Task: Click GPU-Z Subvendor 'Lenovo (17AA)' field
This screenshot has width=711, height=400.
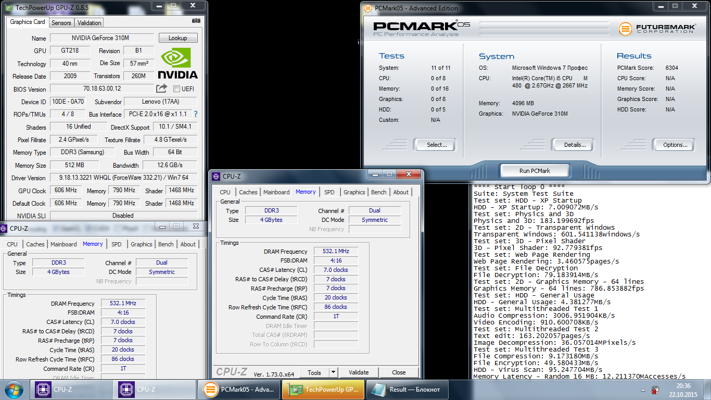Action: [160, 102]
